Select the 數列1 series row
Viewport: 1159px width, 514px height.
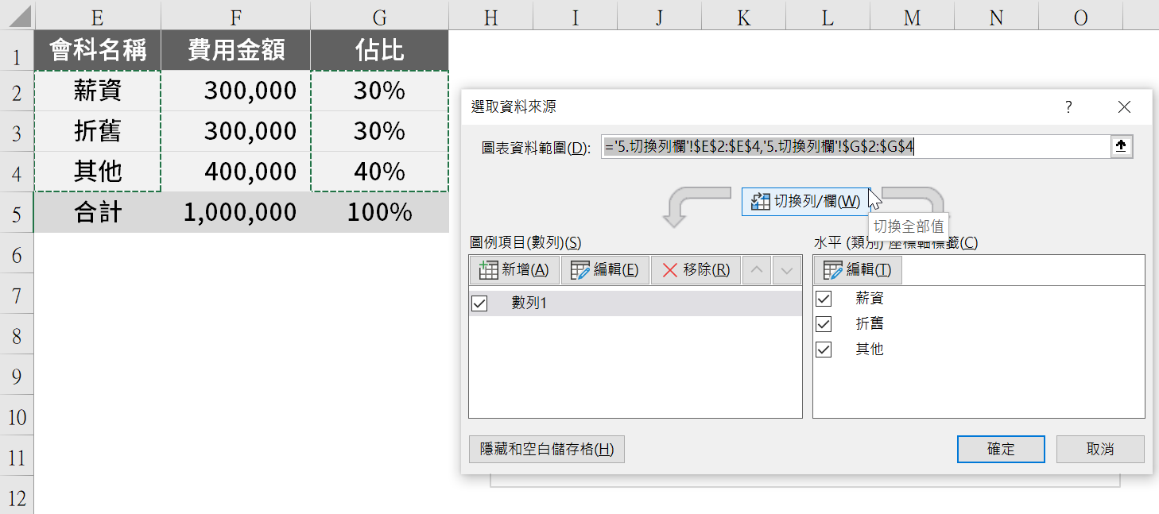635,303
